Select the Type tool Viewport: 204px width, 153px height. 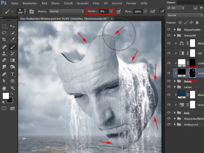pos(12,74)
